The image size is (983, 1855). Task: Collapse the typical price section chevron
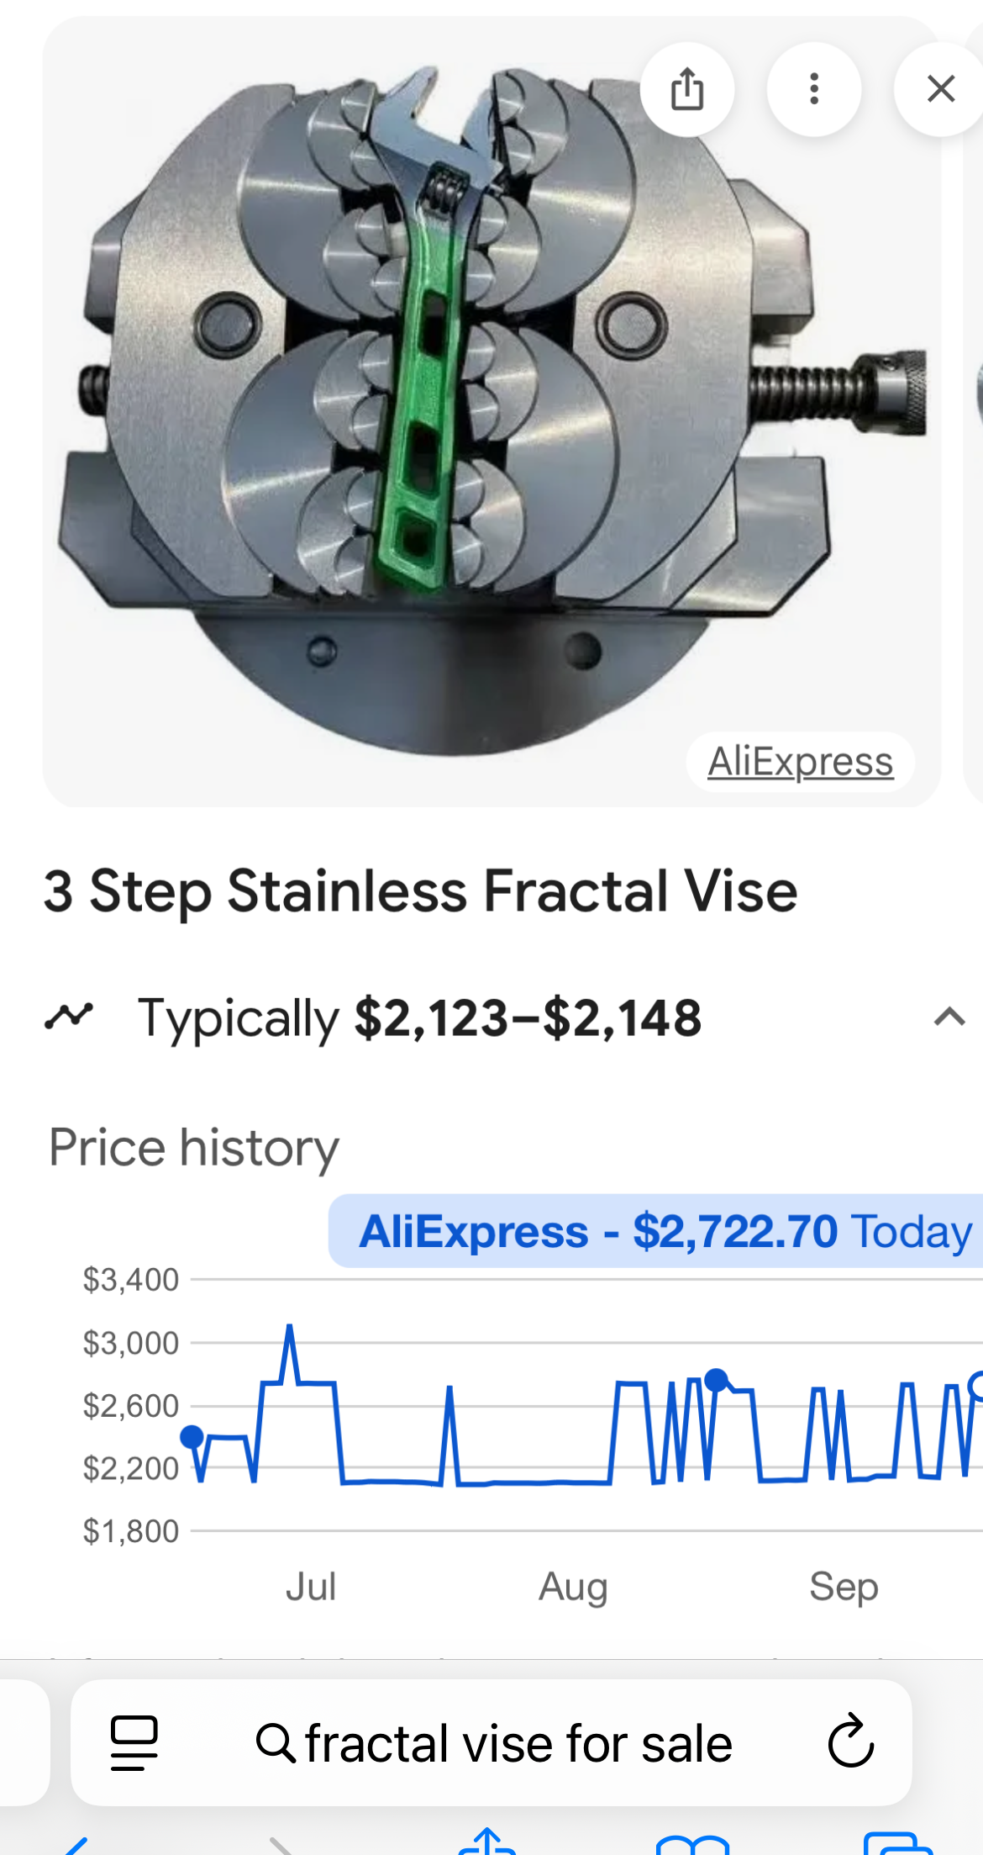949,1017
